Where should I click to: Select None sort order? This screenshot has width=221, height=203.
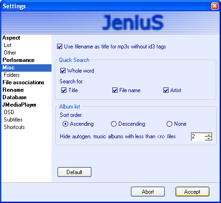tap(169, 124)
